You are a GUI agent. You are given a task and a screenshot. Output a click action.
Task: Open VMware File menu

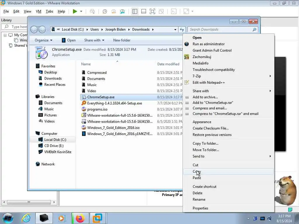pos(6,11)
